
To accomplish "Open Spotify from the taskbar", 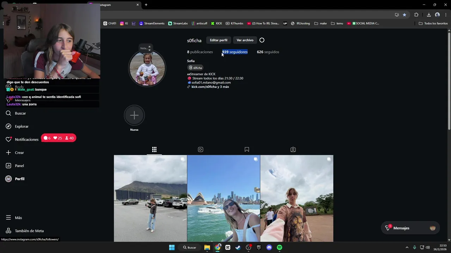I will click(x=279, y=247).
